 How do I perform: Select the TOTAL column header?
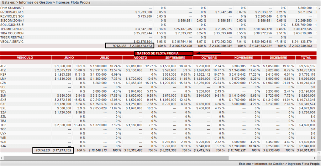click(x=306, y=58)
